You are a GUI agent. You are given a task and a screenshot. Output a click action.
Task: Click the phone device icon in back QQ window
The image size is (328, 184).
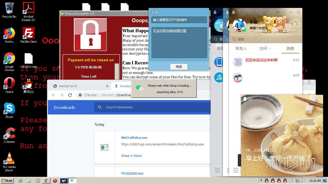219,62
